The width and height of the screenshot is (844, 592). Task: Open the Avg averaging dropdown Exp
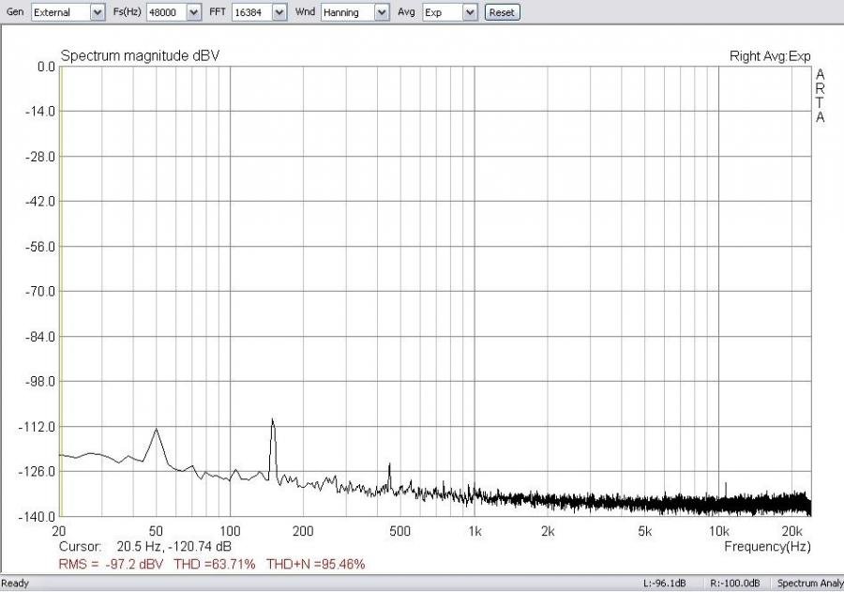tap(450, 12)
